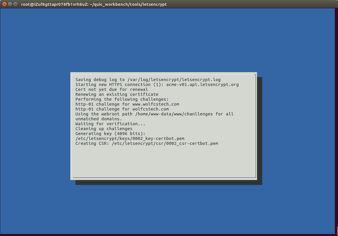Minimize the terminal window
The height and width of the screenshot is (236, 338).
click(x=10, y=4)
